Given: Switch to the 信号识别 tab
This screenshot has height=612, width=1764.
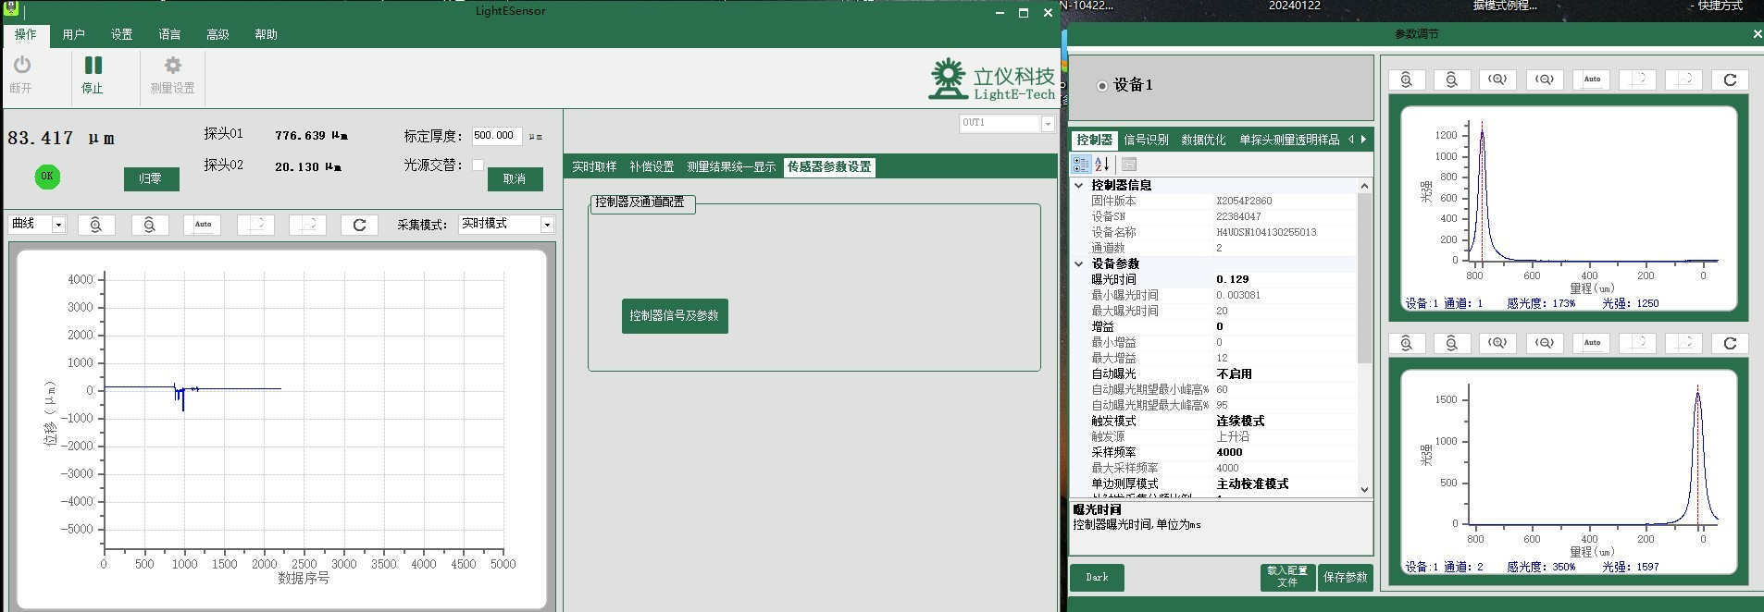Looking at the screenshot, I should tap(1146, 140).
